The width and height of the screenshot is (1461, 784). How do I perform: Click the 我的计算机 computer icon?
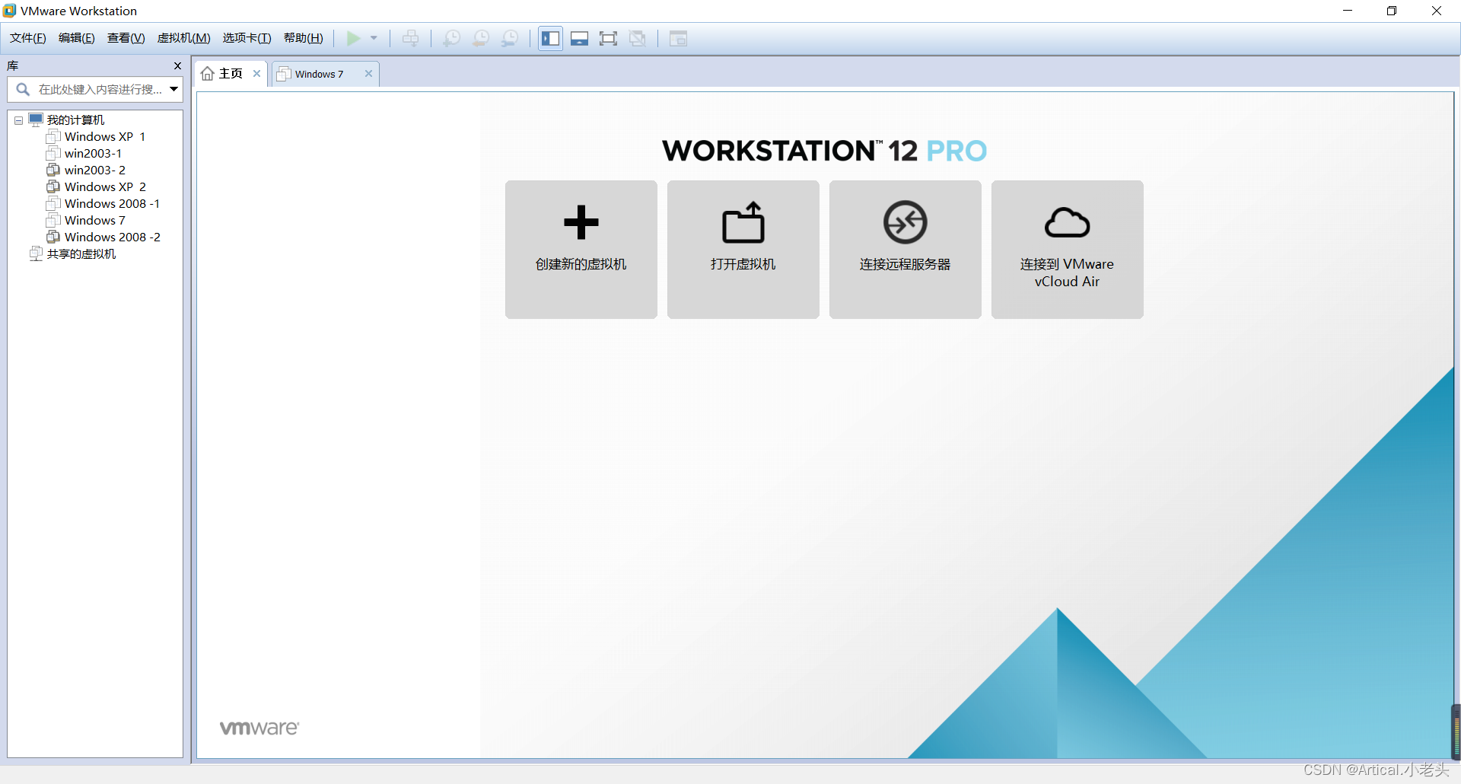(x=36, y=120)
